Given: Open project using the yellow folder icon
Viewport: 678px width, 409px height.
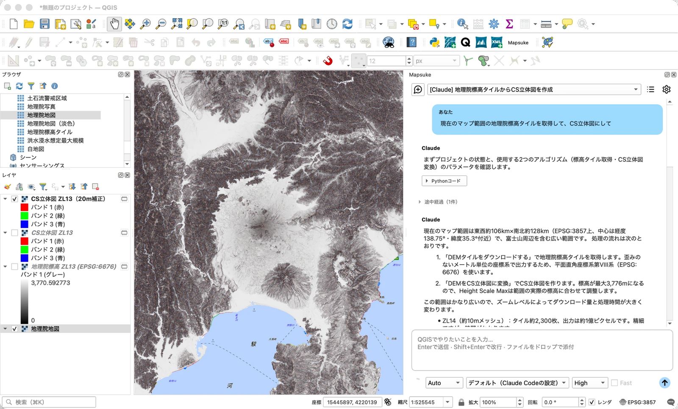Looking at the screenshot, I should (29, 24).
